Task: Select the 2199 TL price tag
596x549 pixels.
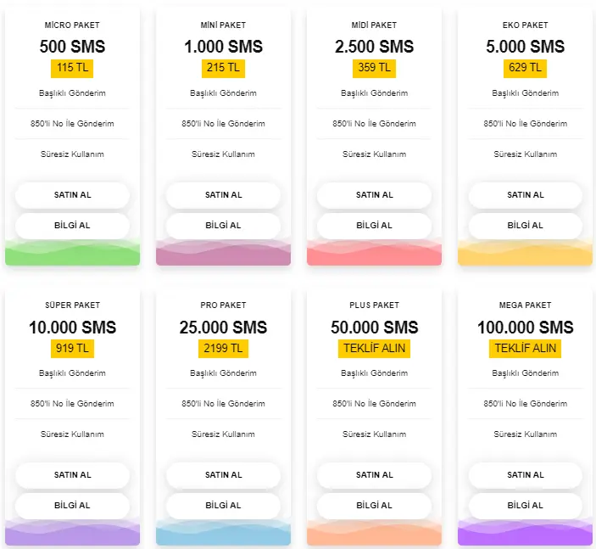Action: tap(223, 349)
